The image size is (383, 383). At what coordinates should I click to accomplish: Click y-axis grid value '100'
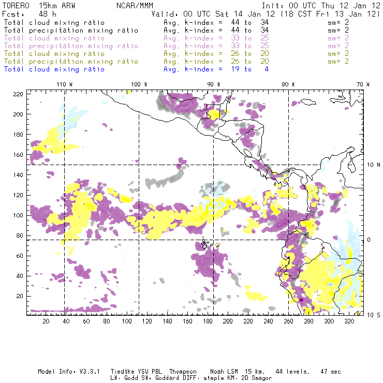click(18, 215)
